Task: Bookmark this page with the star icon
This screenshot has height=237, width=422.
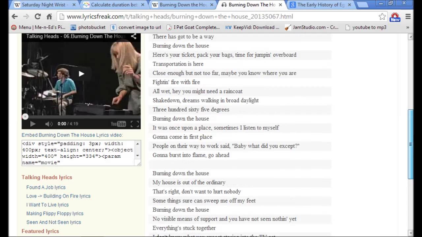Action: click(x=382, y=16)
